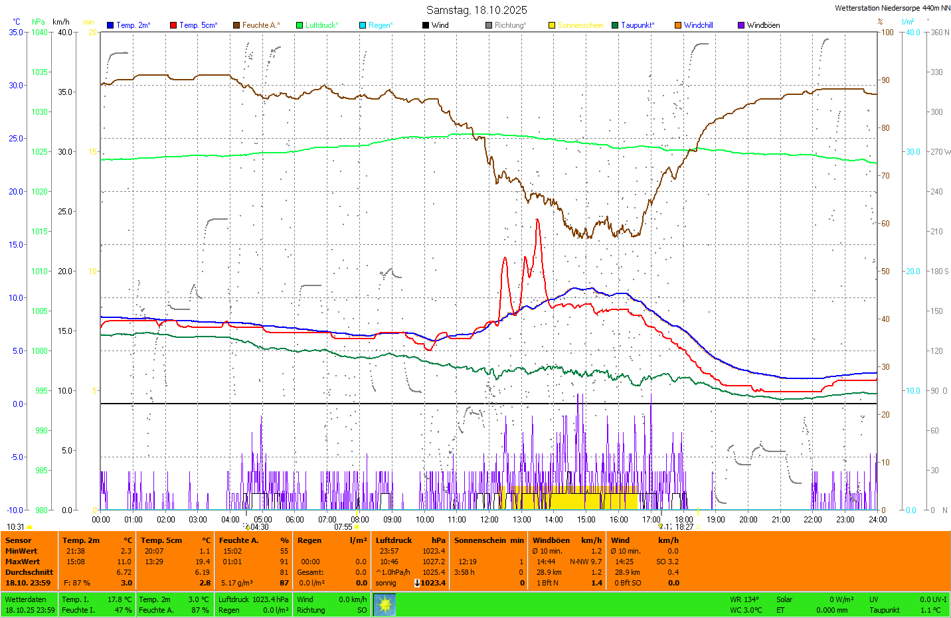
Task: Click the red Temp. 5cm legend square
Action: 173,25
